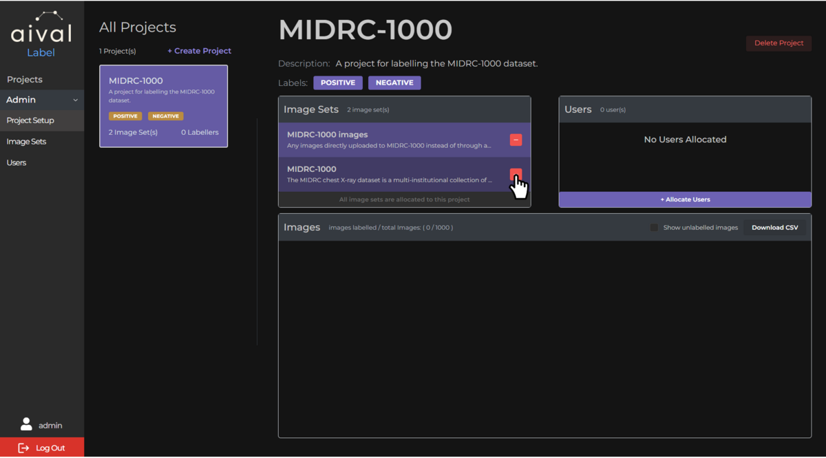Click the Log Out arrow icon

23,448
